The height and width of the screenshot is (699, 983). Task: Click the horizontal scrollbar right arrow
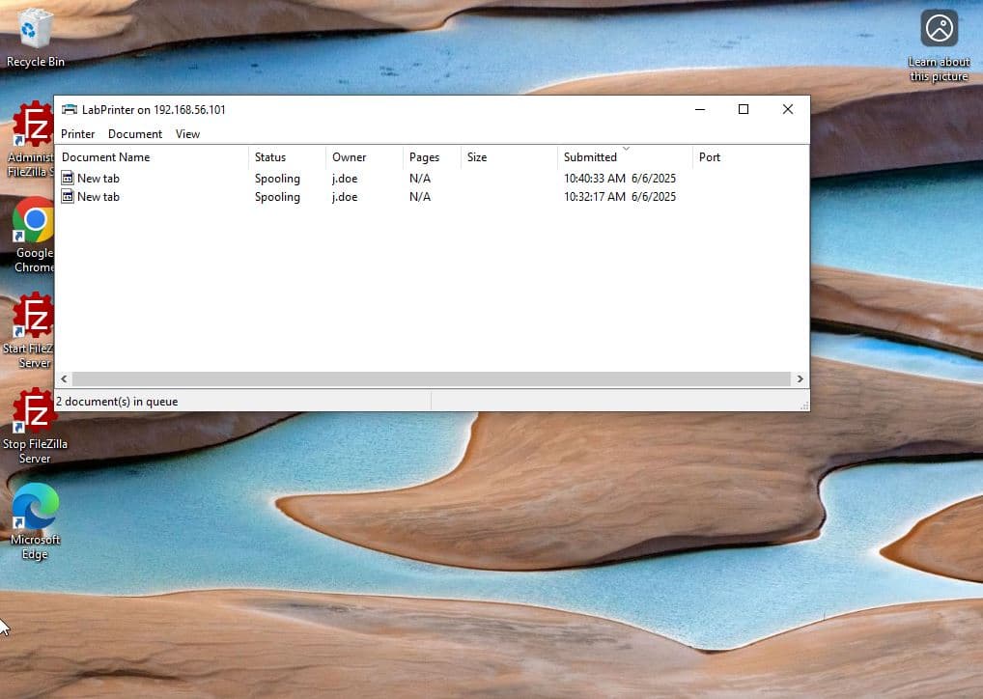tap(800, 379)
